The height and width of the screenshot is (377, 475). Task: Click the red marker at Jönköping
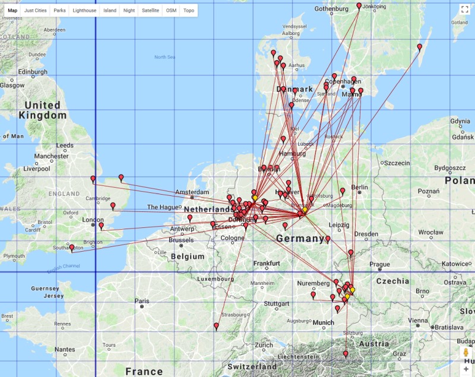[x=359, y=5]
